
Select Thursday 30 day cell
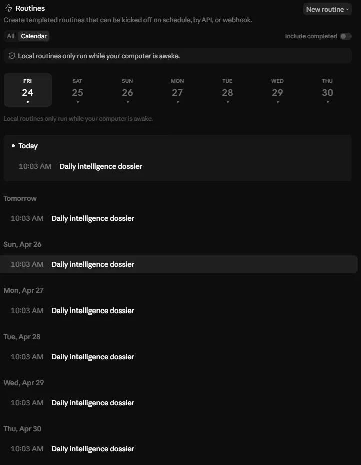pyautogui.click(x=327, y=90)
